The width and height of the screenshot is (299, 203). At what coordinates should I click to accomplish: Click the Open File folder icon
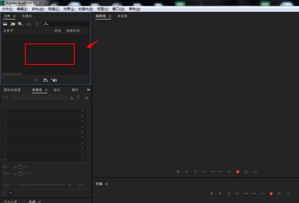click(x=5, y=24)
